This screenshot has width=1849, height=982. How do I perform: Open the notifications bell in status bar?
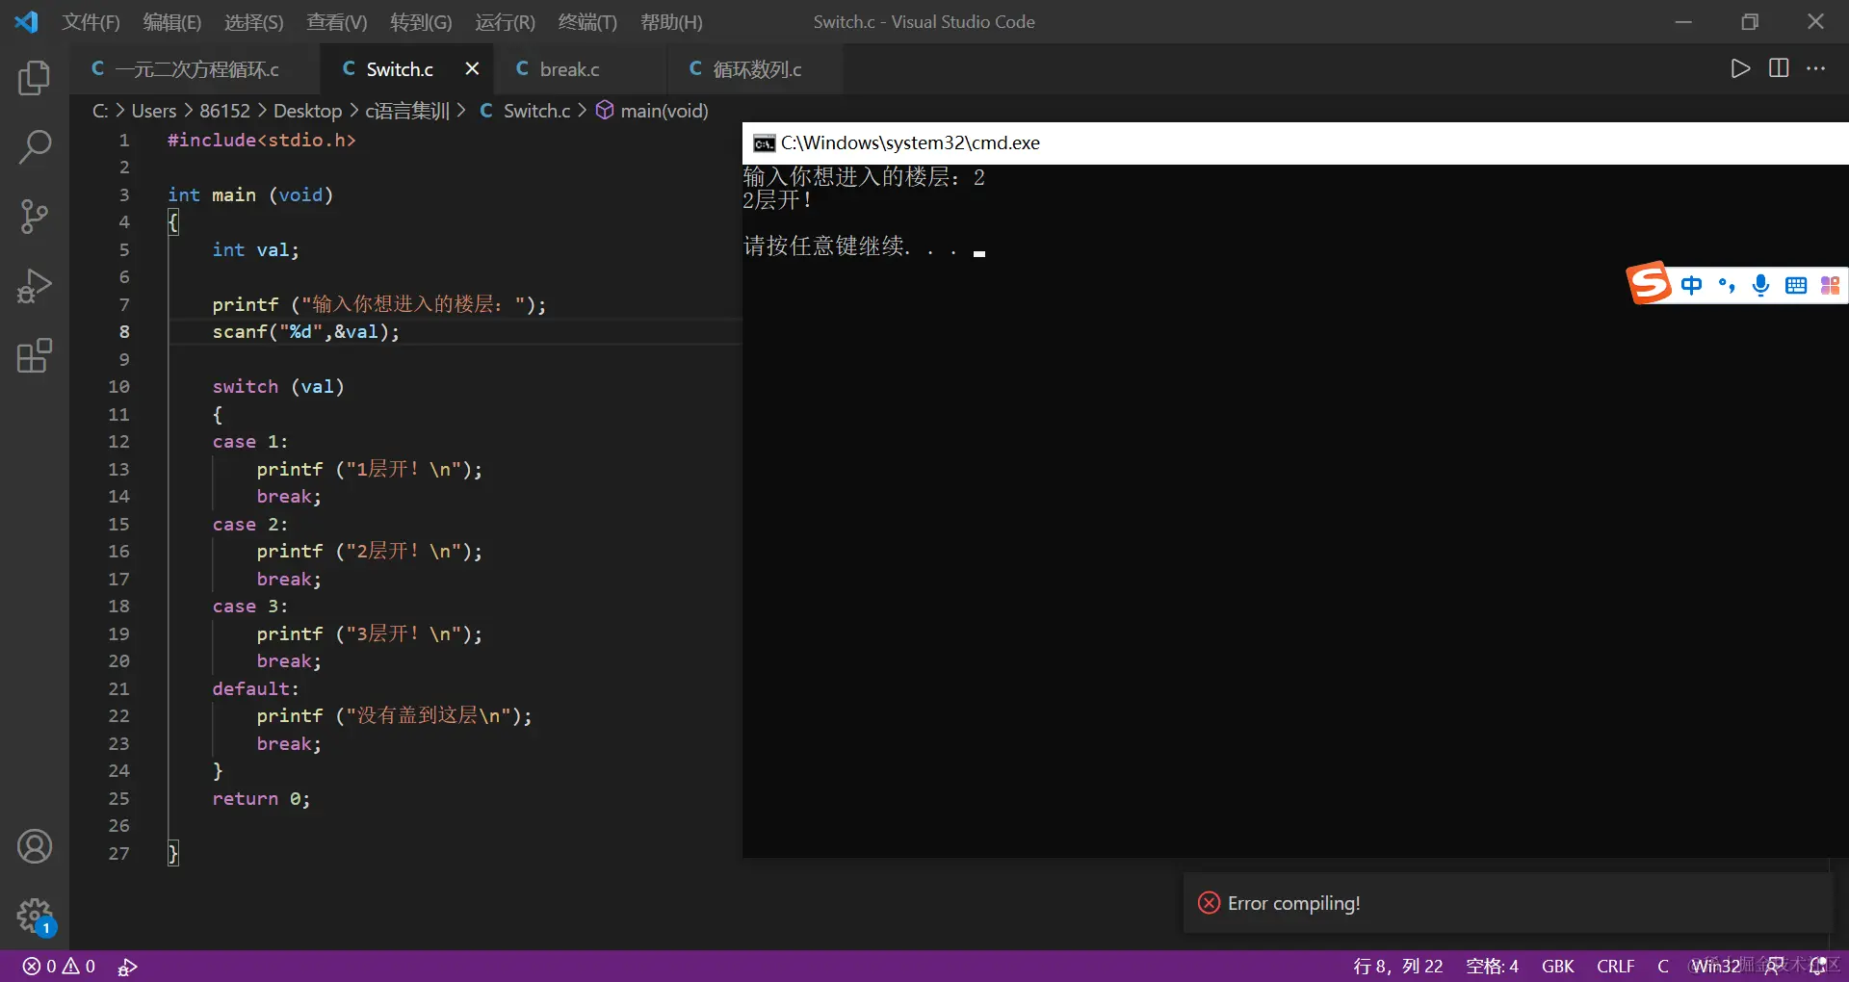click(x=1817, y=966)
